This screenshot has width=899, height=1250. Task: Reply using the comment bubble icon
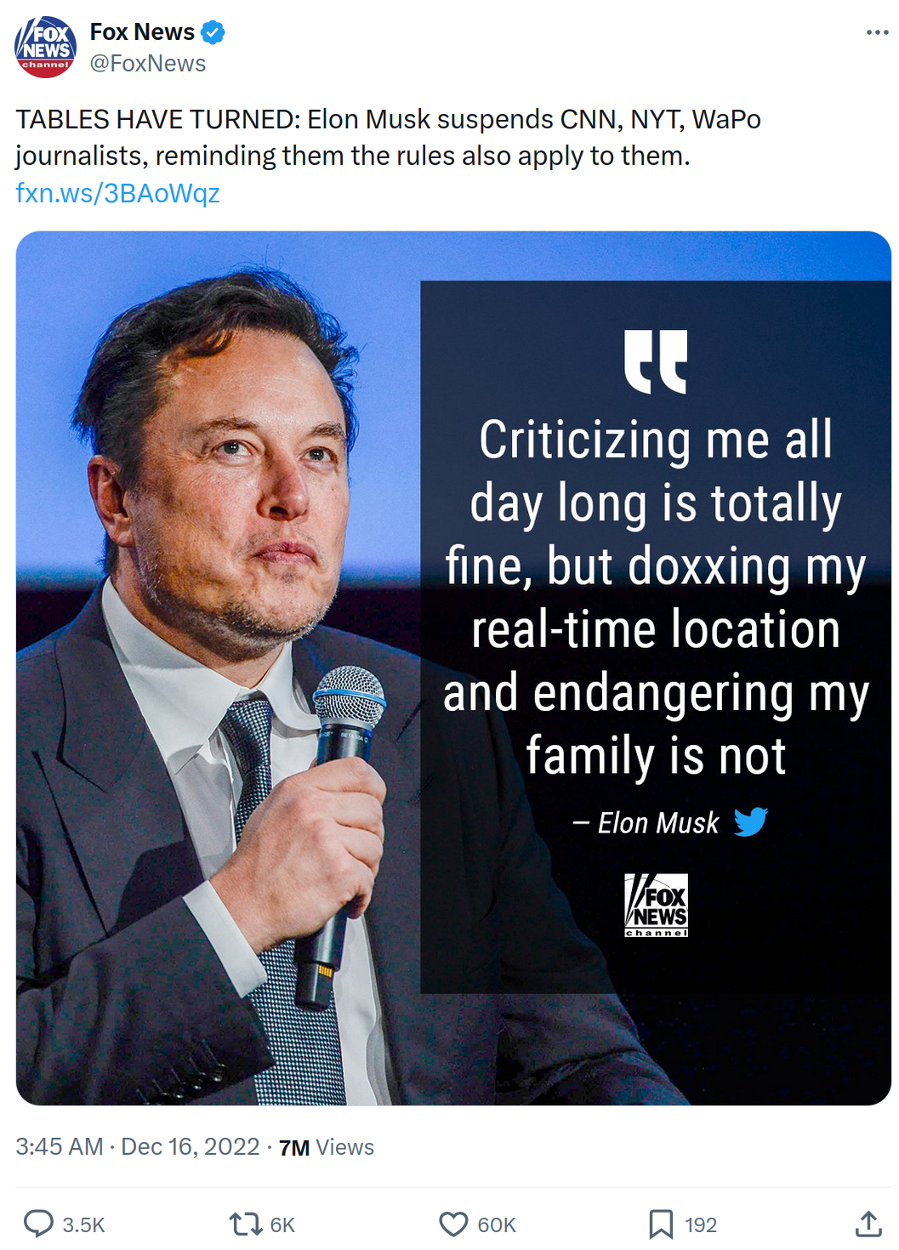[x=38, y=1224]
